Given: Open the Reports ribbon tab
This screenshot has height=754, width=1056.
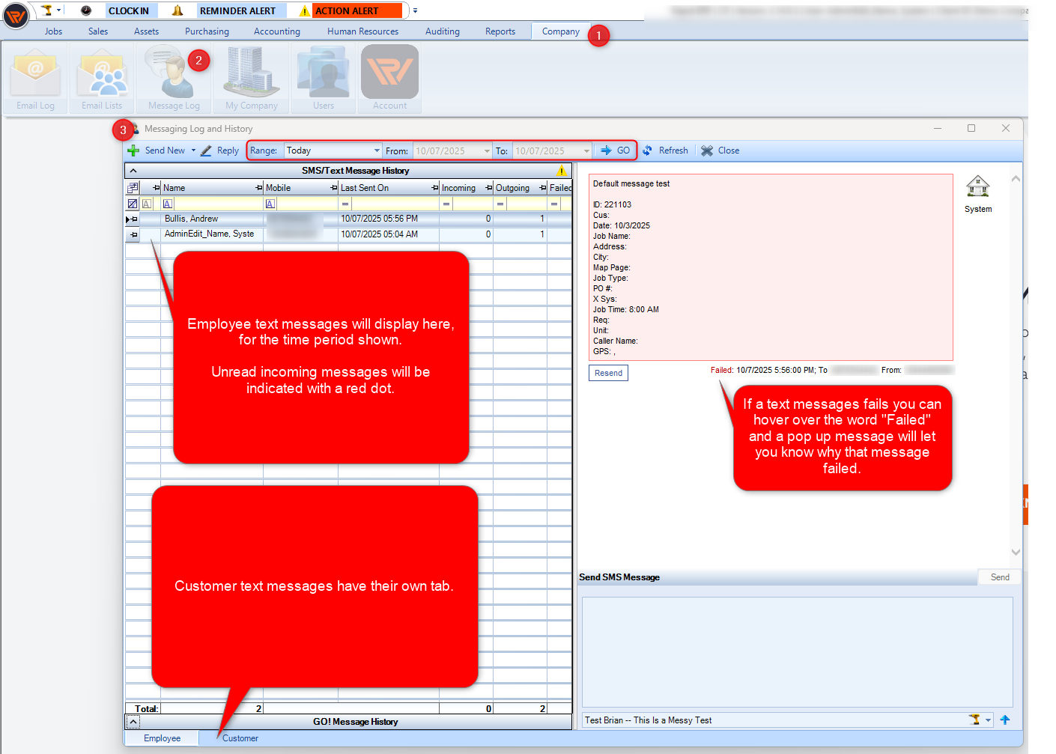Looking at the screenshot, I should click(500, 31).
